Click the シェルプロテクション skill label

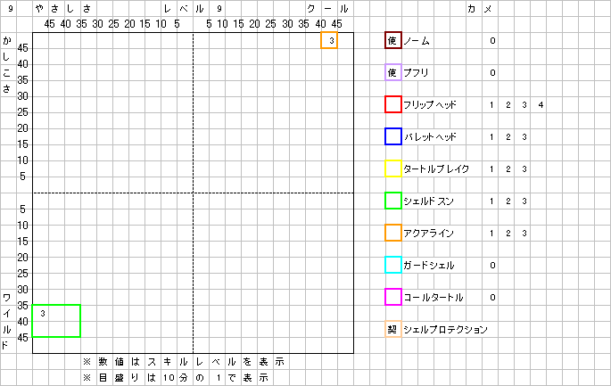tap(445, 330)
